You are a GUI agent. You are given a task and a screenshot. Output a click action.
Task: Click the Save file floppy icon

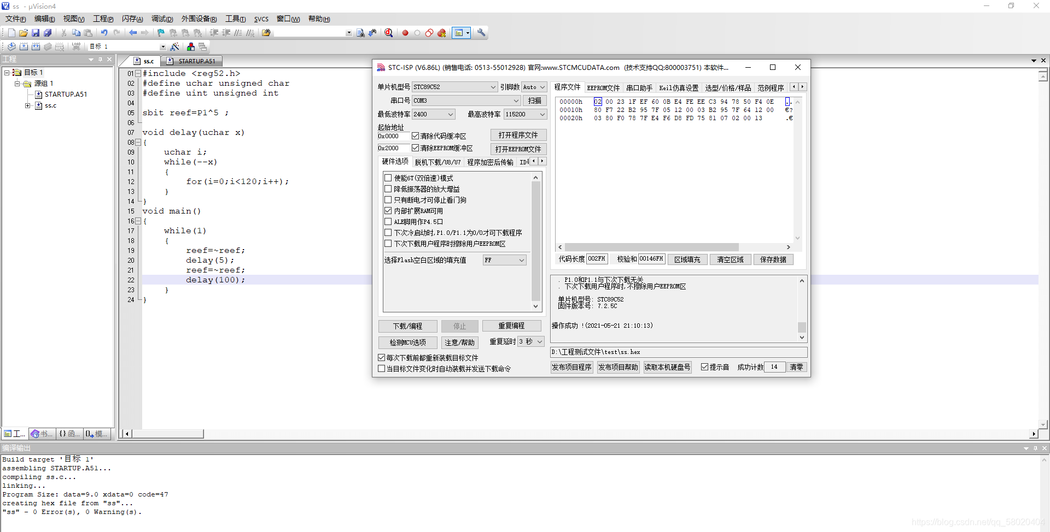[x=36, y=33]
